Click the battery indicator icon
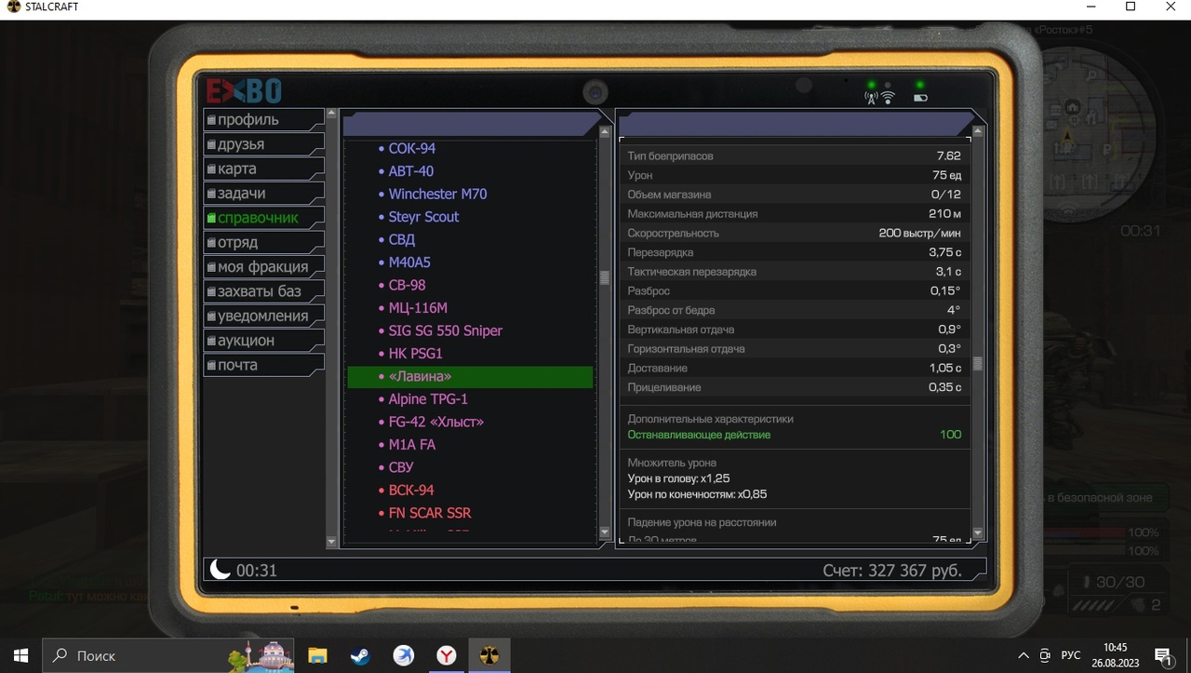The width and height of the screenshot is (1191, 673). (920, 98)
